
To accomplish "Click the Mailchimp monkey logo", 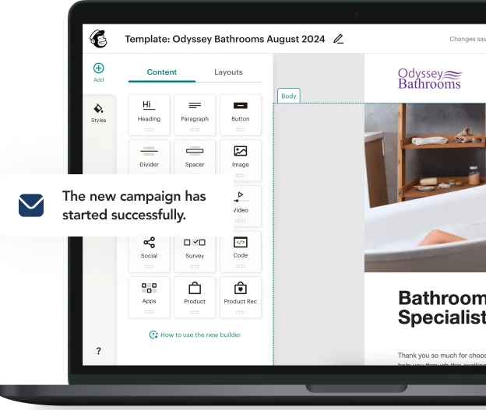I will [x=98, y=39].
